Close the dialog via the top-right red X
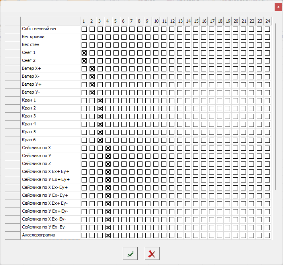Image resolution: width=283 pixels, height=265 pixels. point(278,7)
